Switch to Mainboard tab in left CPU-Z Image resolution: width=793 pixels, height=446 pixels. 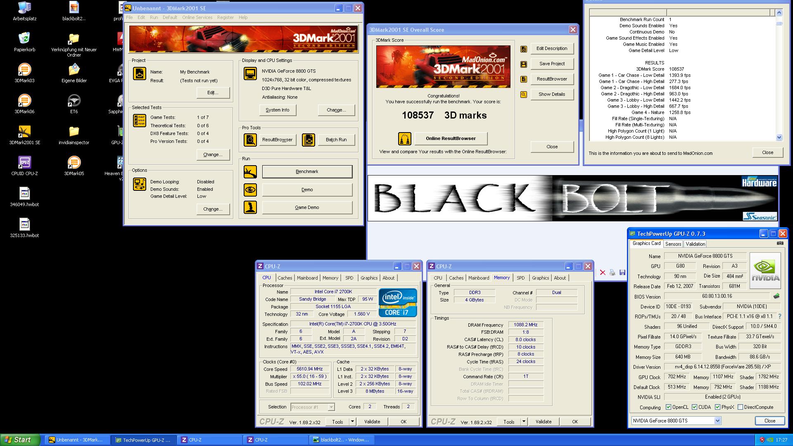(x=307, y=278)
